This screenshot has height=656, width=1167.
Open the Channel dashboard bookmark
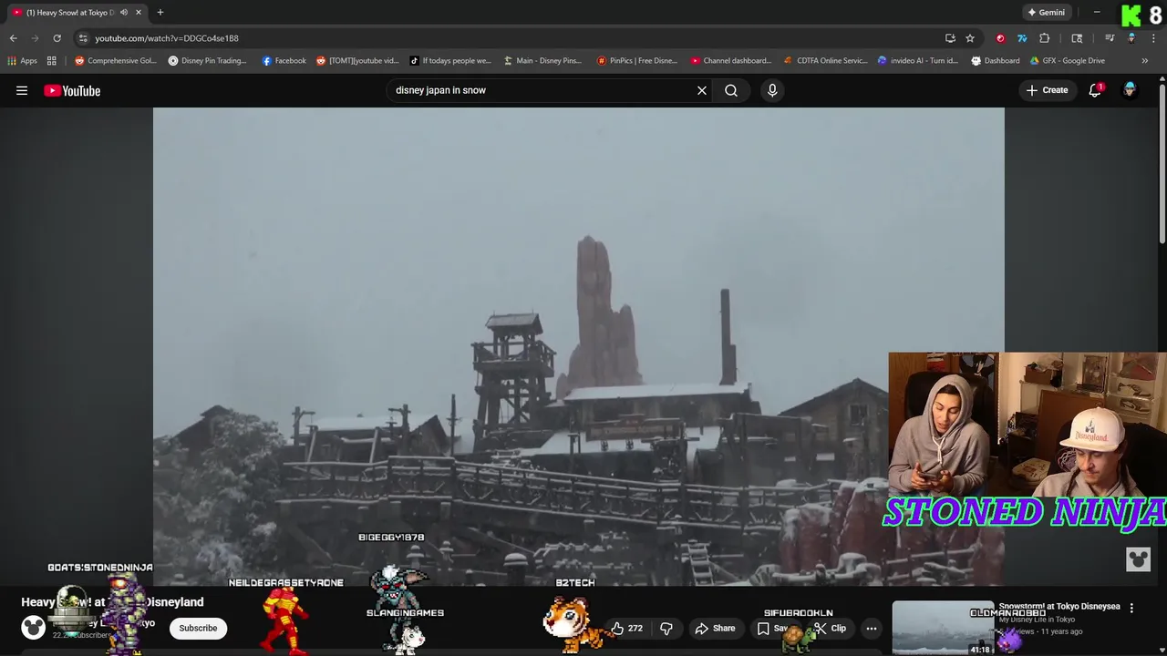[731, 61]
